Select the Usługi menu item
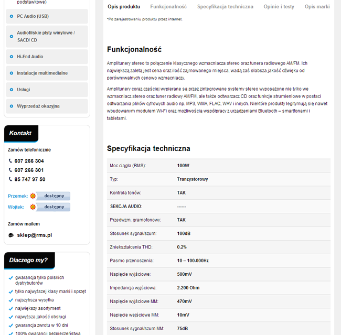This screenshot has width=341, height=335. (x=47, y=90)
